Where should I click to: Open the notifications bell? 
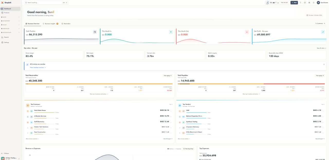pos(314,3)
